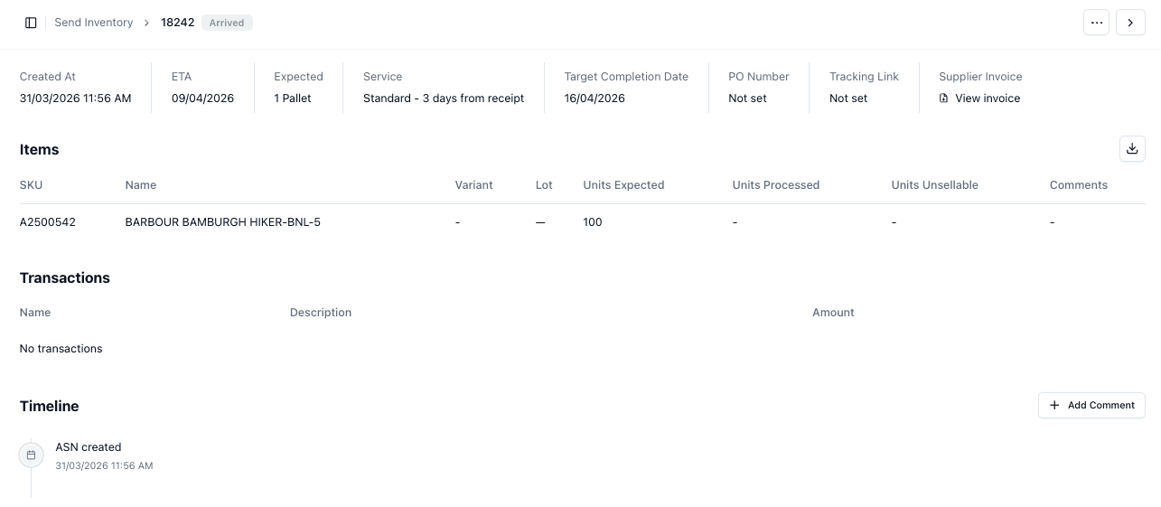Open the three-dot more options menu
This screenshot has height=507, width=1161.
click(1097, 23)
